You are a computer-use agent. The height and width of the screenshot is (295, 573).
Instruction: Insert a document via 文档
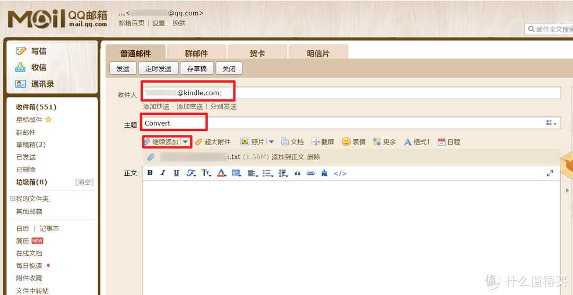point(292,142)
